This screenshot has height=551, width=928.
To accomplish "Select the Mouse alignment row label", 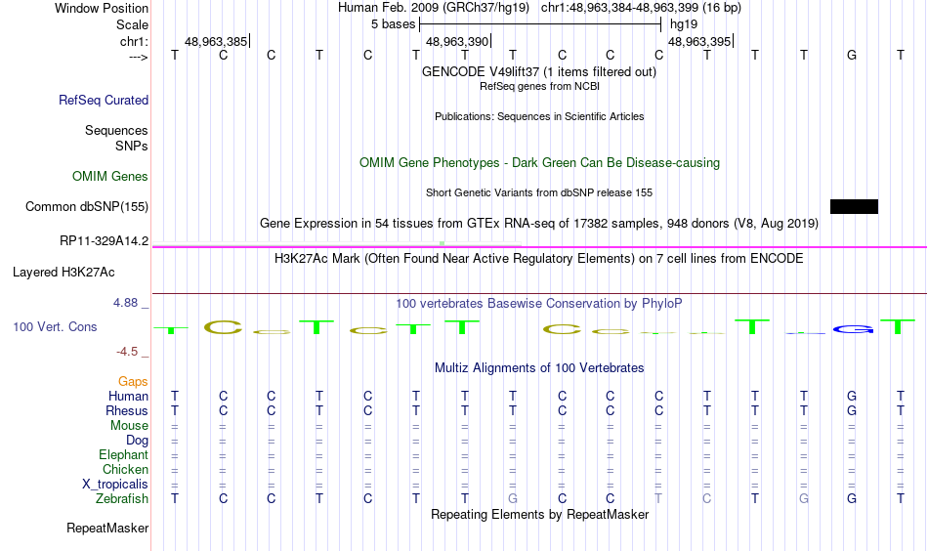I will 129,426.
